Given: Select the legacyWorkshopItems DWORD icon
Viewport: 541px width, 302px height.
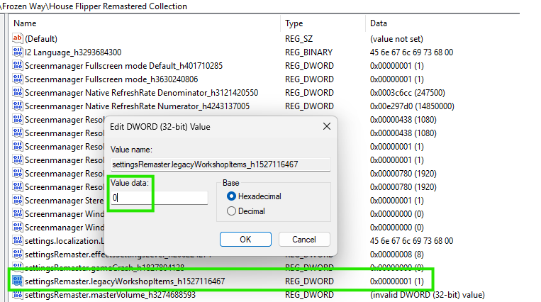Looking at the screenshot, I should click(x=17, y=281).
